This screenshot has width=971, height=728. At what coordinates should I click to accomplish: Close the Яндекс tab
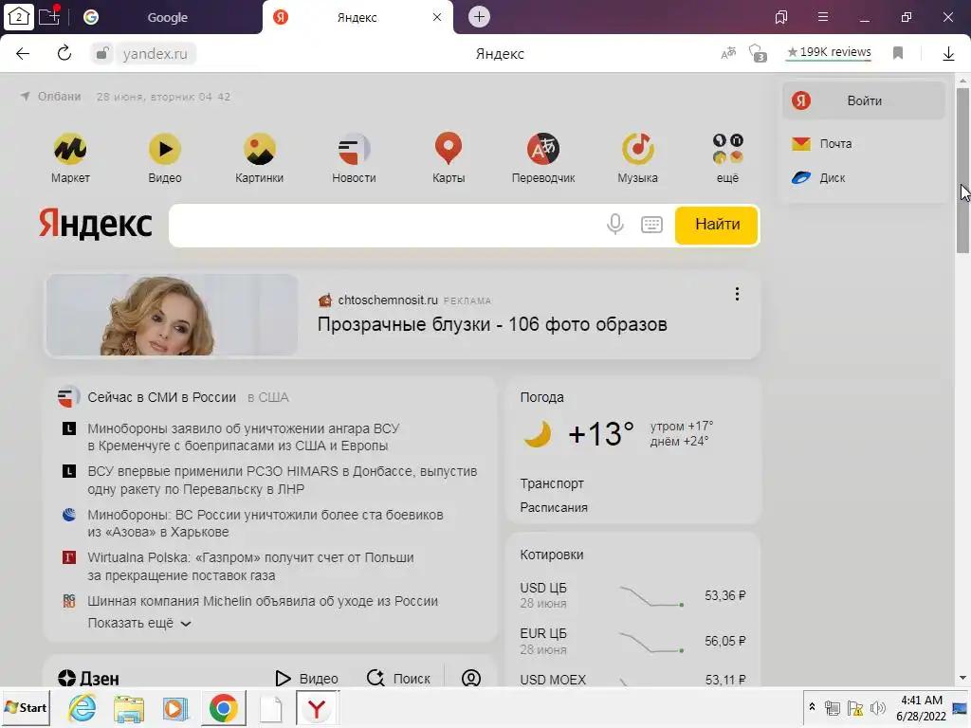click(x=437, y=17)
